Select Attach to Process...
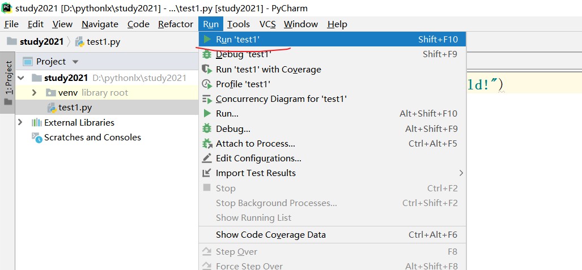The width and height of the screenshot is (582, 270). pos(333,144)
